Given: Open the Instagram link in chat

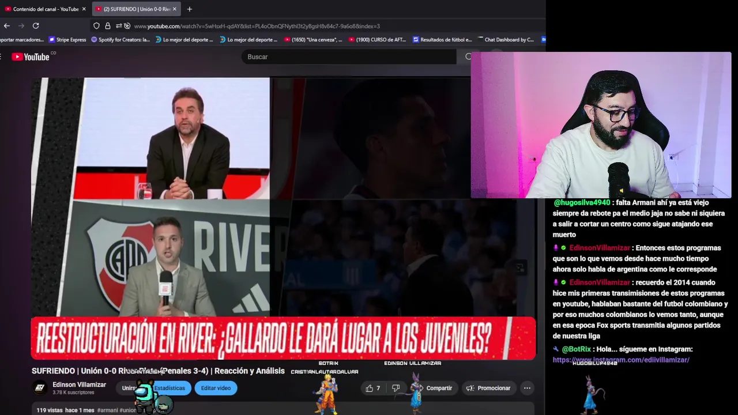Looking at the screenshot, I should tap(621, 360).
